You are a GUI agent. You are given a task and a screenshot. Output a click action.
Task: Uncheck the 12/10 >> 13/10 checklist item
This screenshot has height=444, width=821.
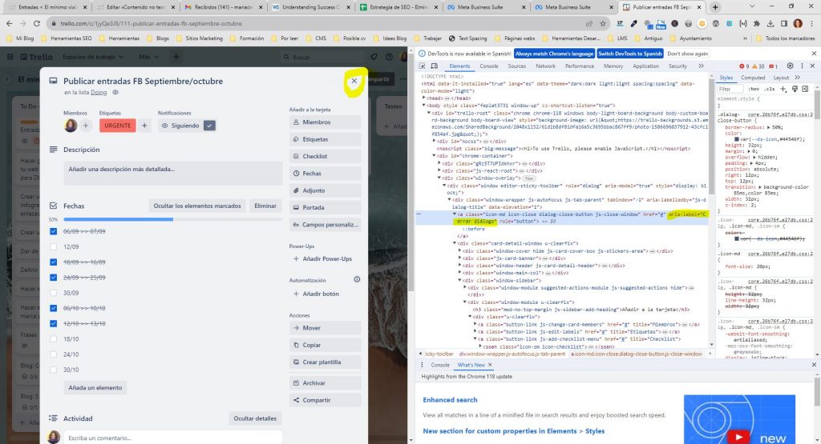[x=54, y=323]
